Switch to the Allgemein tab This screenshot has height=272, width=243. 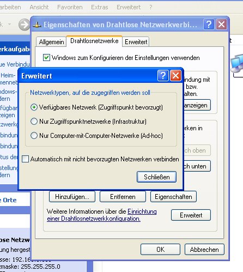(x=51, y=42)
